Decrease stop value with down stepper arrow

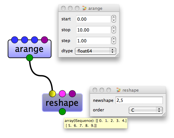(114, 31)
